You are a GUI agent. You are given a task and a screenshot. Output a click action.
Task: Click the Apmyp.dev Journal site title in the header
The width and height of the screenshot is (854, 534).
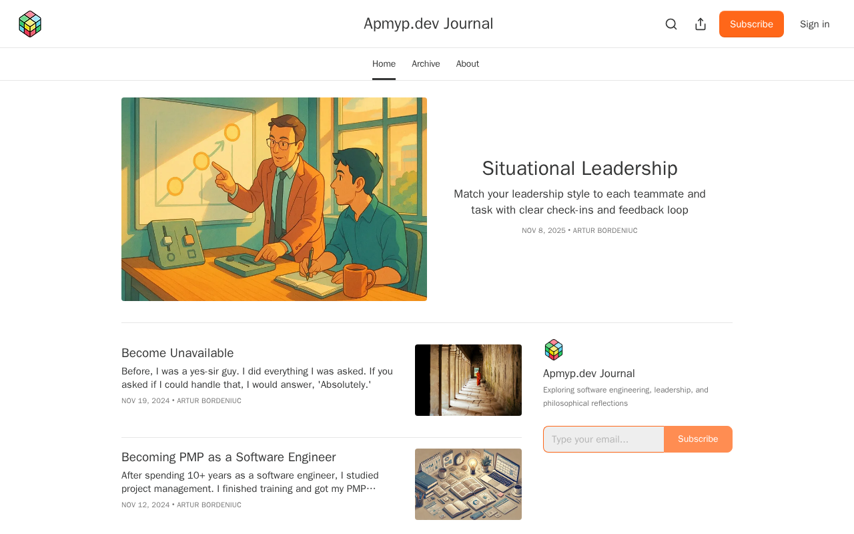(x=428, y=23)
